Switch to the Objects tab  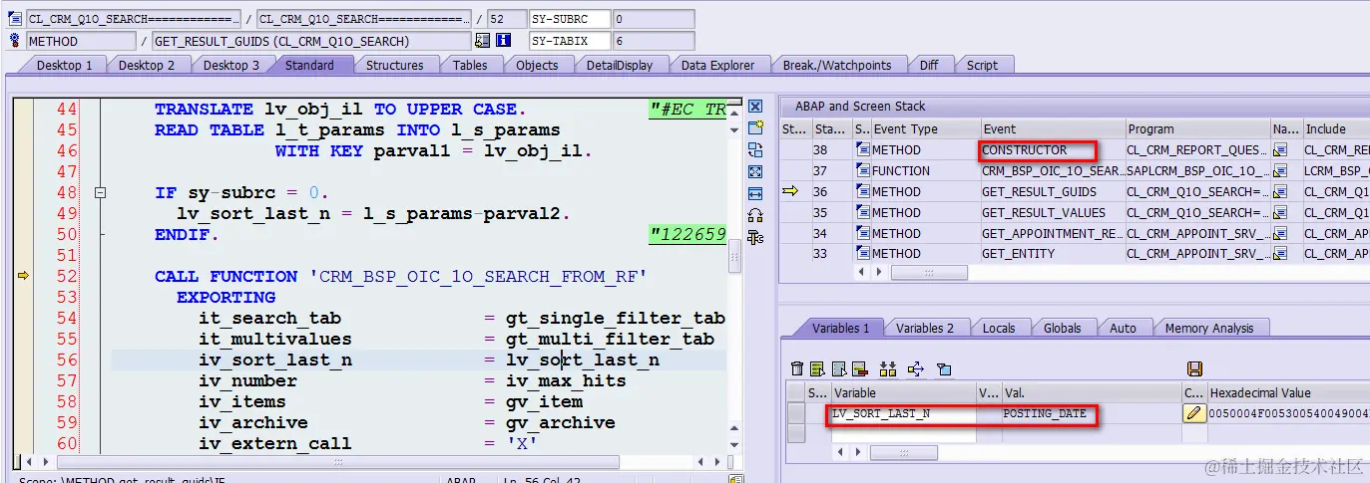(x=537, y=65)
